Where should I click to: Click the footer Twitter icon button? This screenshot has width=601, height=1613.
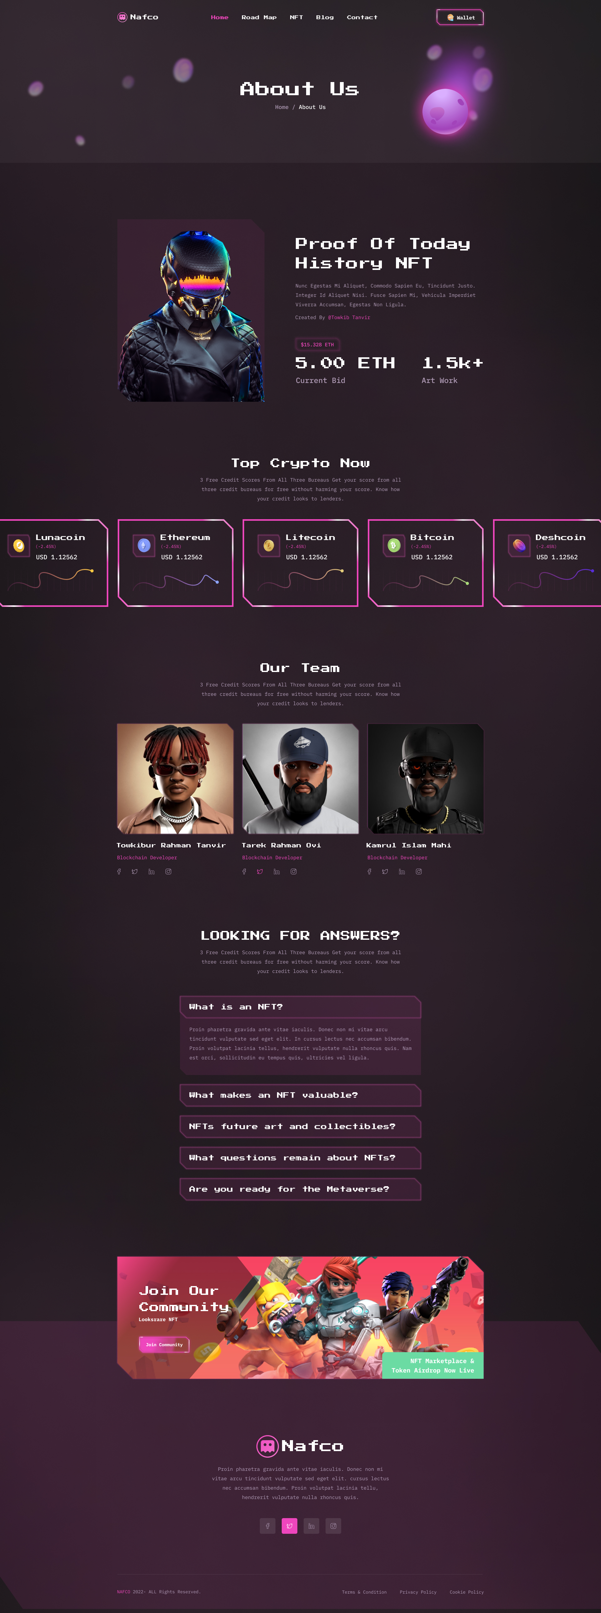point(289,1525)
